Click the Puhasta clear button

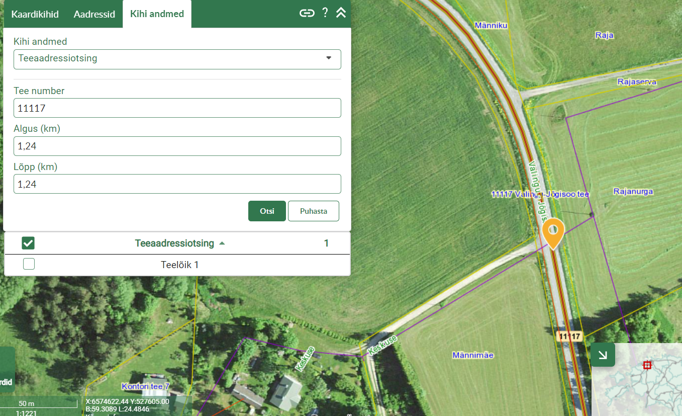pos(314,211)
